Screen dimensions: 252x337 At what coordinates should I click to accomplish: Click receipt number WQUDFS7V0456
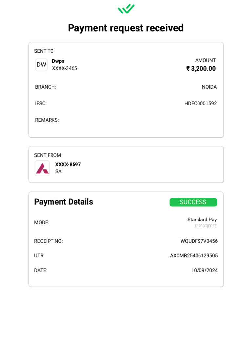199,241
